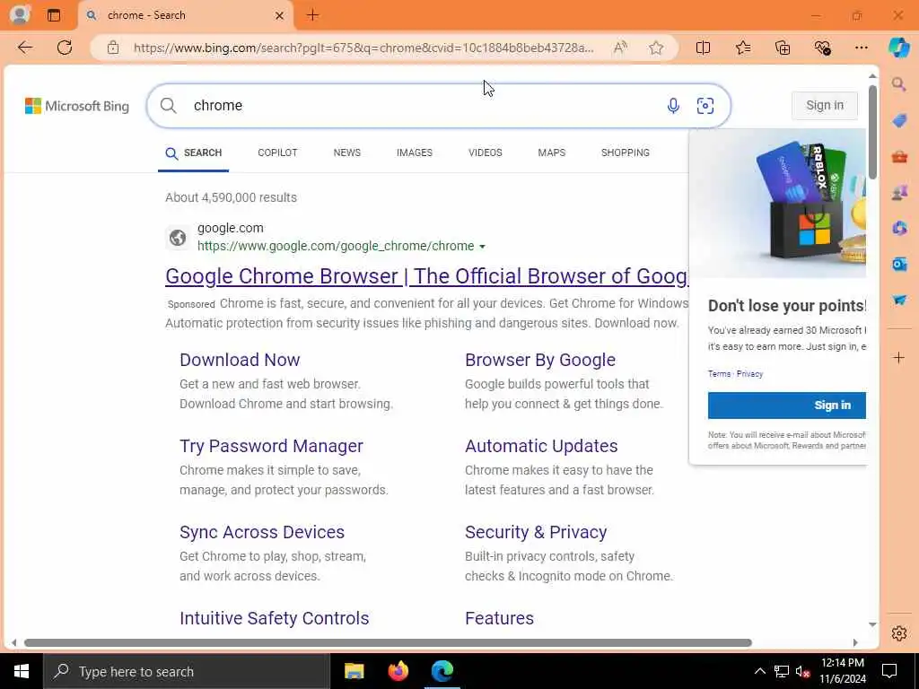Open the Features link

point(499,618)
